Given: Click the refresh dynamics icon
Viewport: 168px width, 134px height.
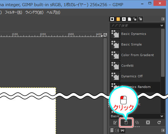Looking at the screenshot, I should point(159,122).
